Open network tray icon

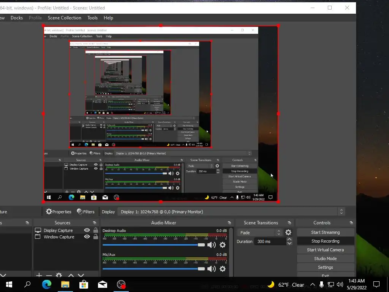pos(331,284)
